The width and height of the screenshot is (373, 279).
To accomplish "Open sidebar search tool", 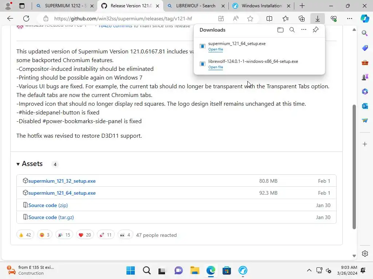I will 365,33.
